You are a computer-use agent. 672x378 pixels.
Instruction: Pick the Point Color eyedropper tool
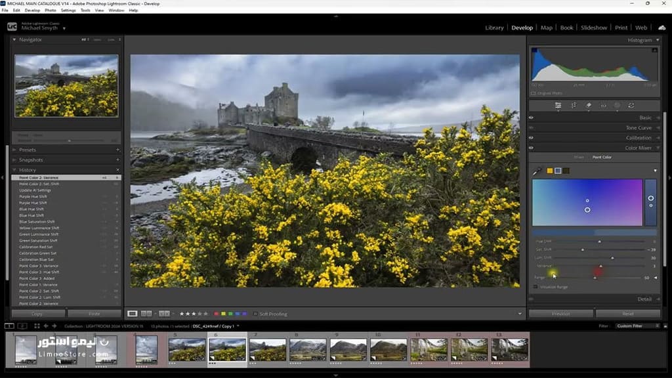coord(537,171)
